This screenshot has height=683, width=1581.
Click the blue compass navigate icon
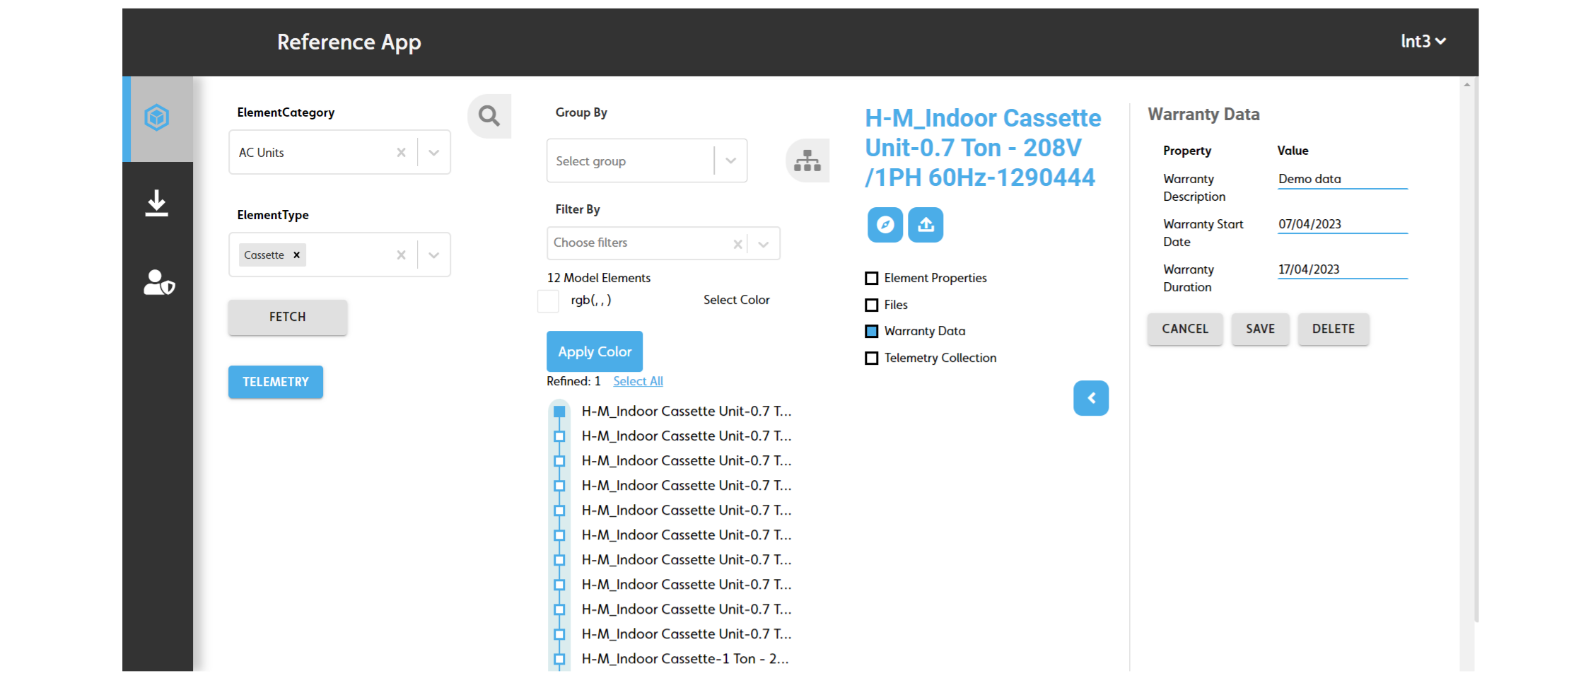tap(885, 225)
